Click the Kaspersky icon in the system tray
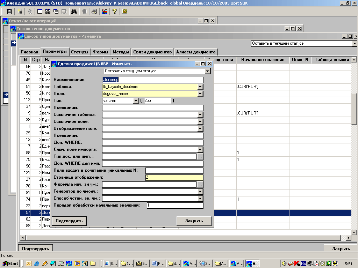This screenshot has width=358, height=268. point(297,263)
